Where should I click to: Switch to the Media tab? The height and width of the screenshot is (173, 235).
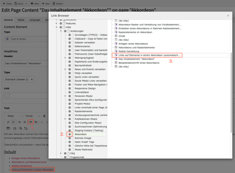pyautogui.click(x=21, y=20)
